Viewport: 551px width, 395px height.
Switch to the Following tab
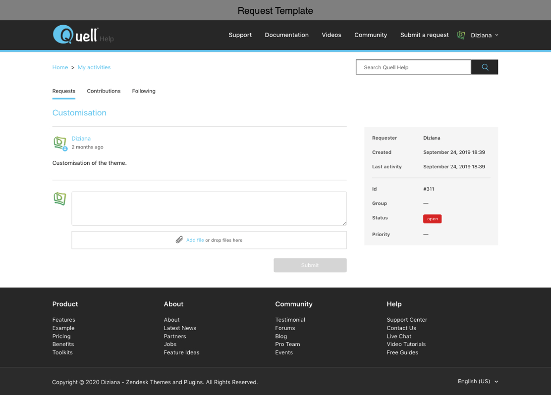[x=144, y=91]
